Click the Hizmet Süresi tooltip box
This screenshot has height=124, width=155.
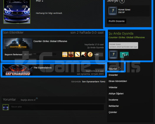click(123, 45)
